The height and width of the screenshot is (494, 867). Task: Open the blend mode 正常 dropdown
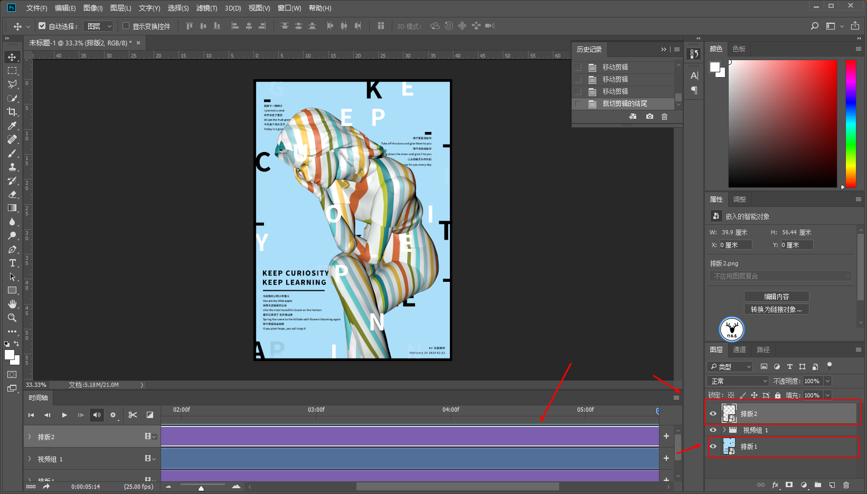click(x=738, y=381)
